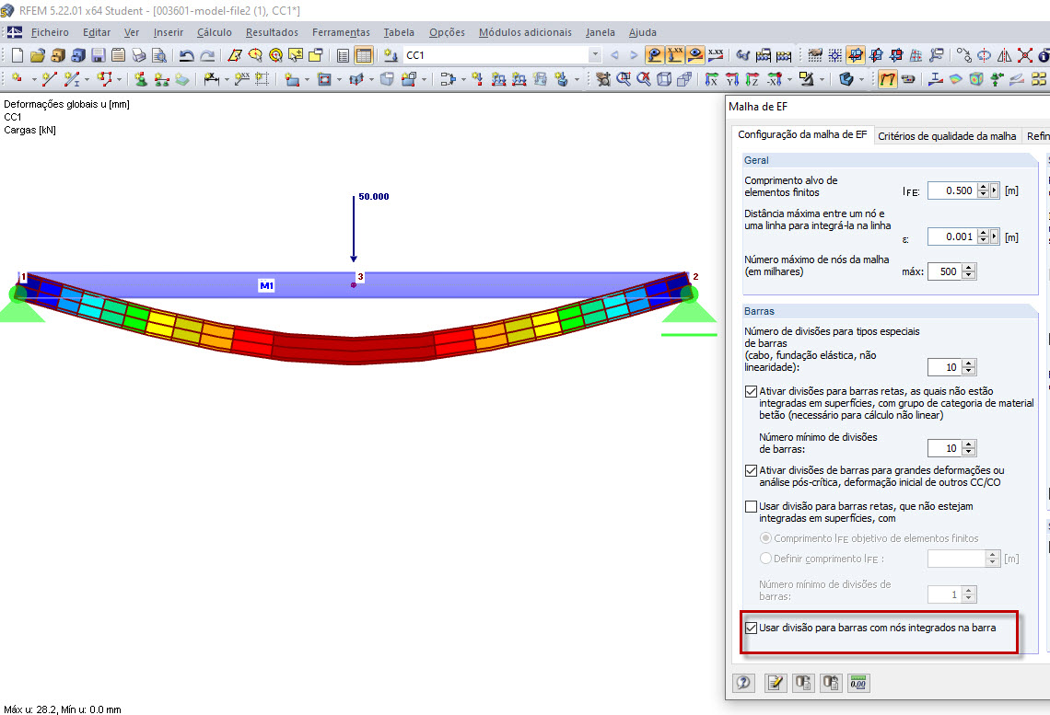Go to the next load case arrow
This screenshot has height=715, width=1050.
tap(634, 55)
